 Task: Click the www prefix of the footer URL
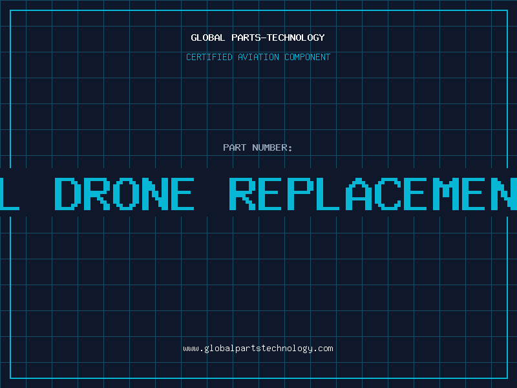[191, 349]
